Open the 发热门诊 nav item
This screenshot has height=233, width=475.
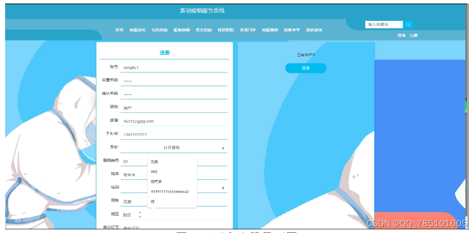248,30
